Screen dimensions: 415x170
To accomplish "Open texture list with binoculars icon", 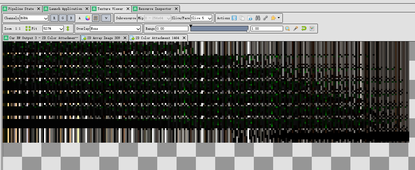I will [x=257, y=18].
